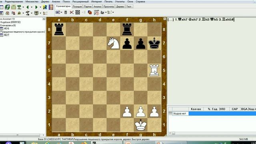Click the scissors cut icon
256x144 pixels.
(x=72, y=12)
